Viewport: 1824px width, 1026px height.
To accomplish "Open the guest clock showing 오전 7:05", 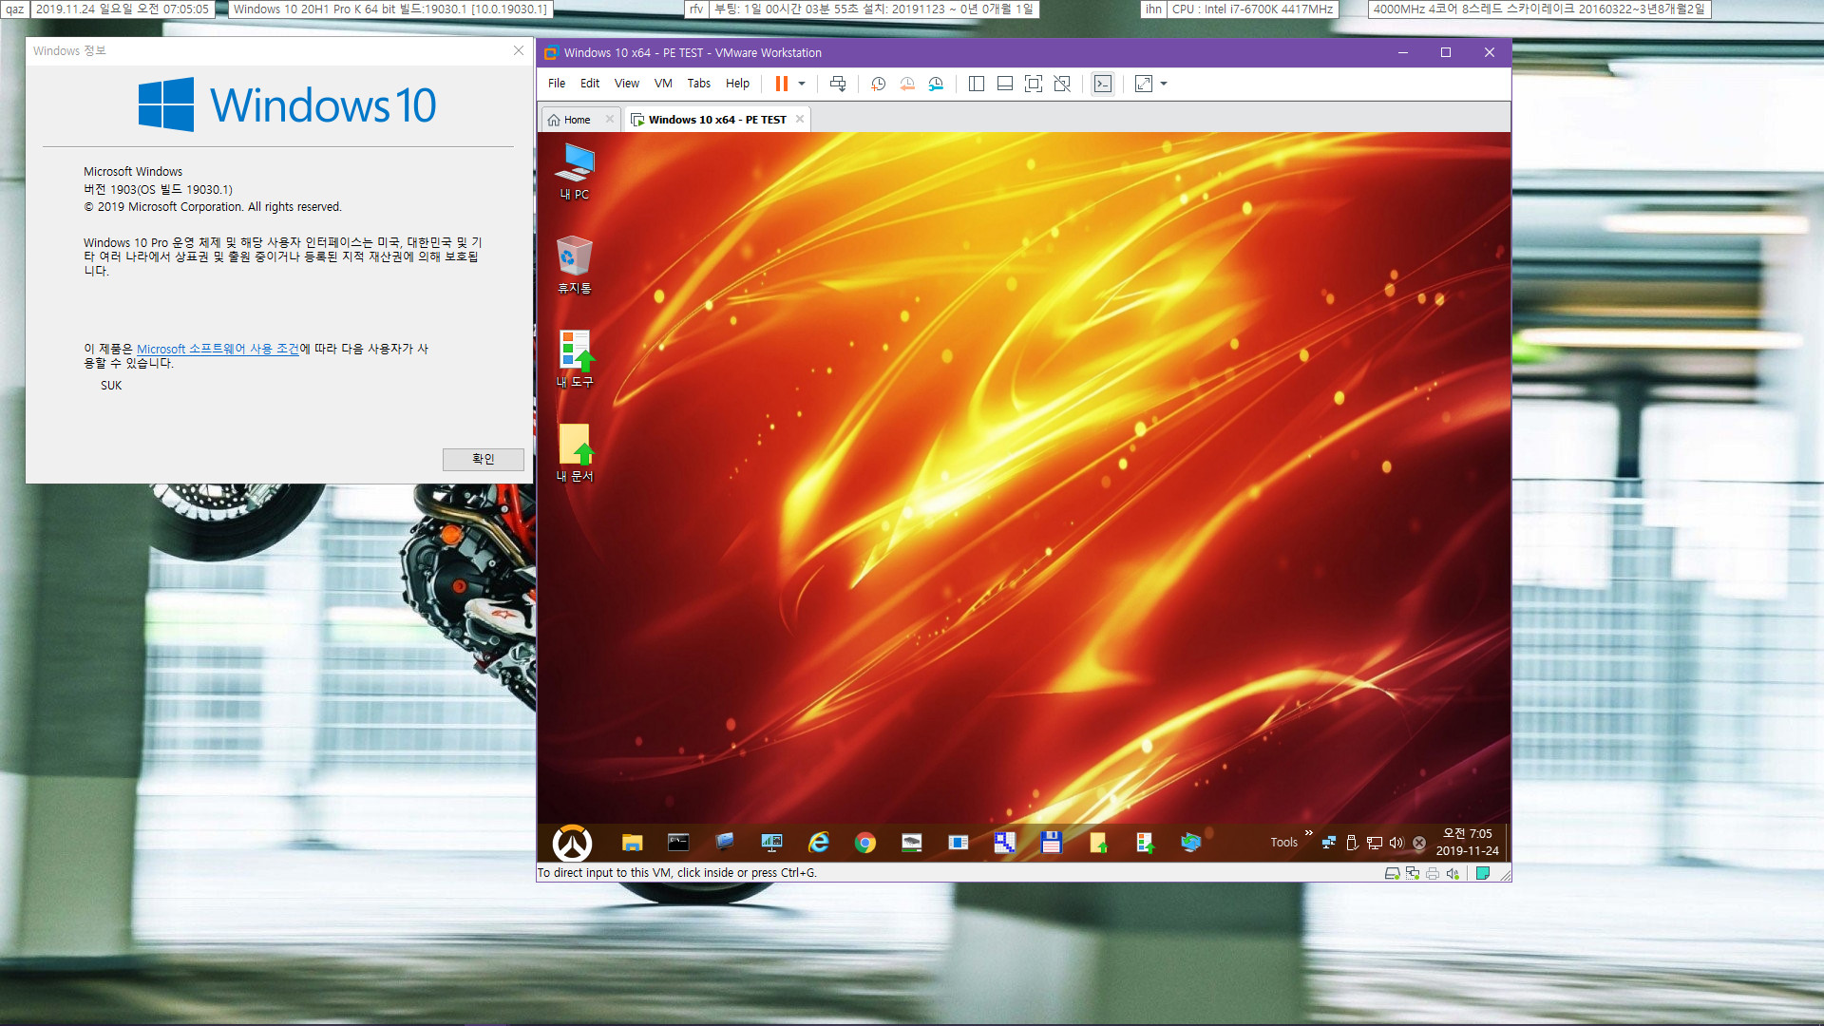I will pyautogui.click(x=1467, y=843).
